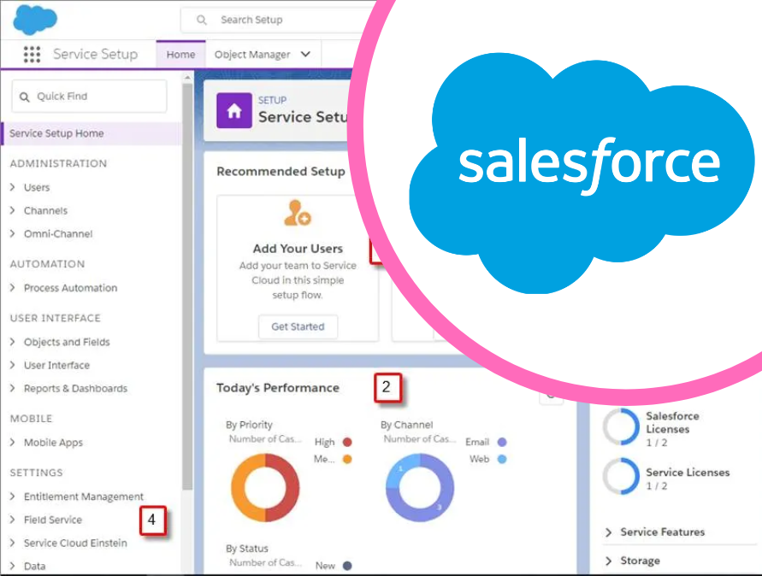Focus the Quick Find field
762x576 pixels.
click(x=90, y=97)
